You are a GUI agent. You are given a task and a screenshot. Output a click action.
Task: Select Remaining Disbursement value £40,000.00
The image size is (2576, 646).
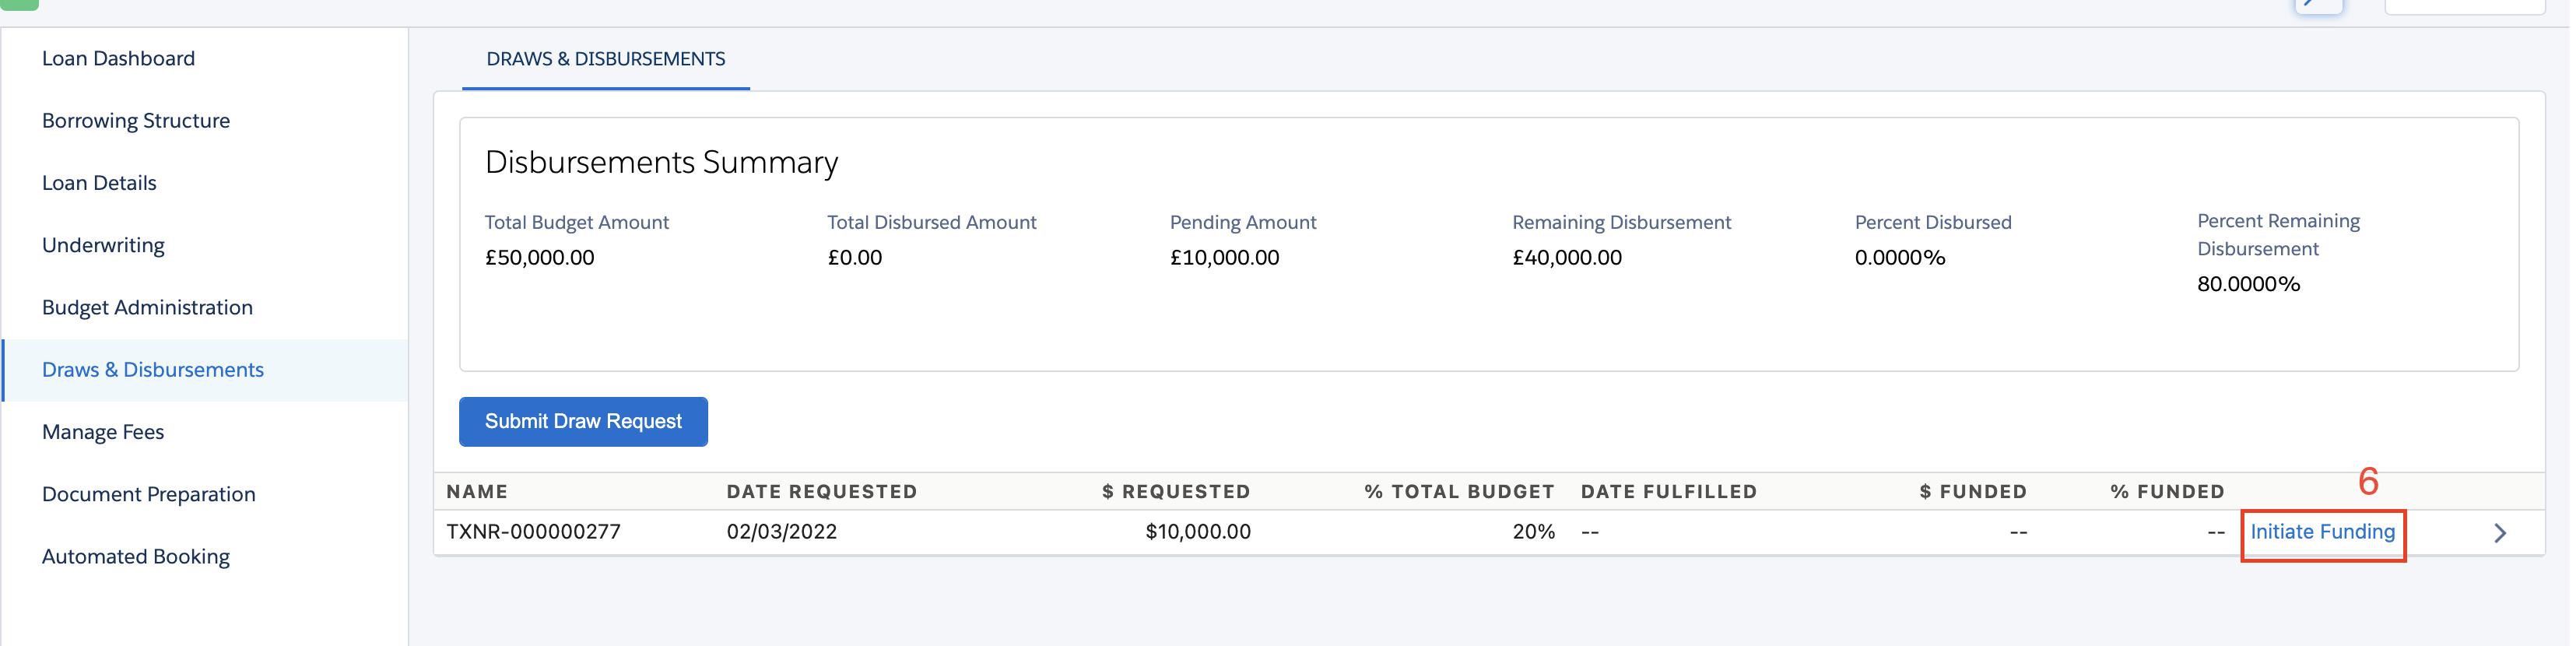1567,257
